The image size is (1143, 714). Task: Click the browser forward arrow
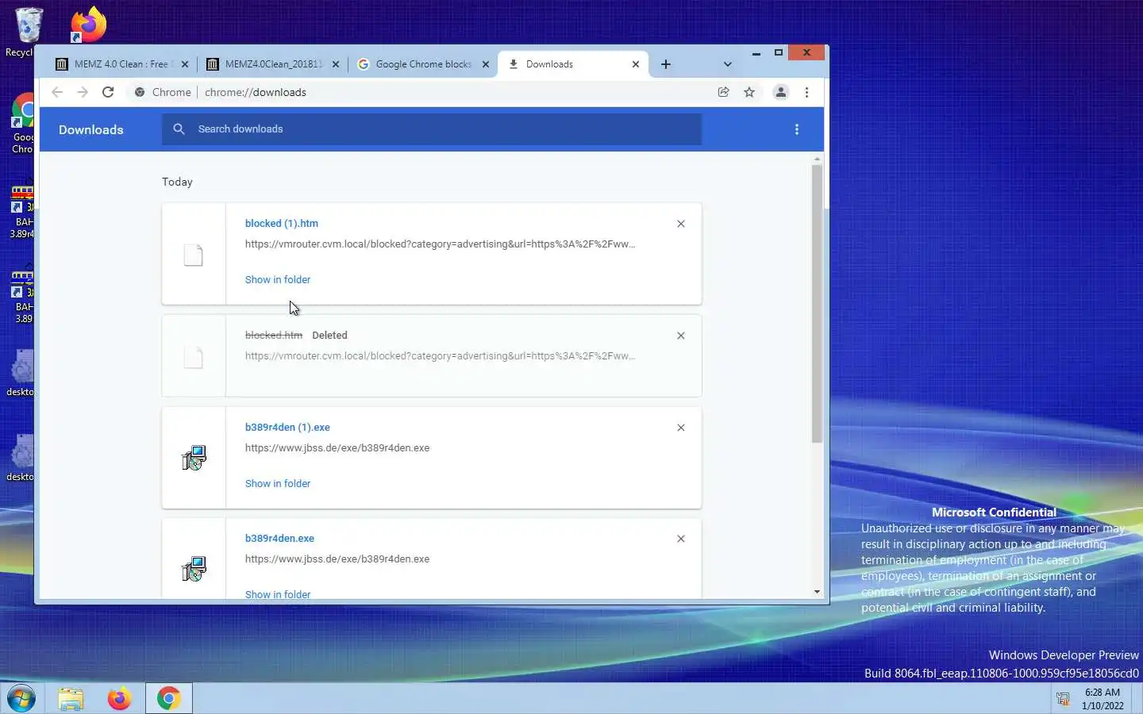(x=83, y=92)
